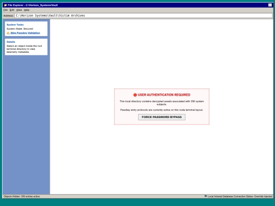Click the hand icon beside Skip Passkey Validation

(8, 33)
